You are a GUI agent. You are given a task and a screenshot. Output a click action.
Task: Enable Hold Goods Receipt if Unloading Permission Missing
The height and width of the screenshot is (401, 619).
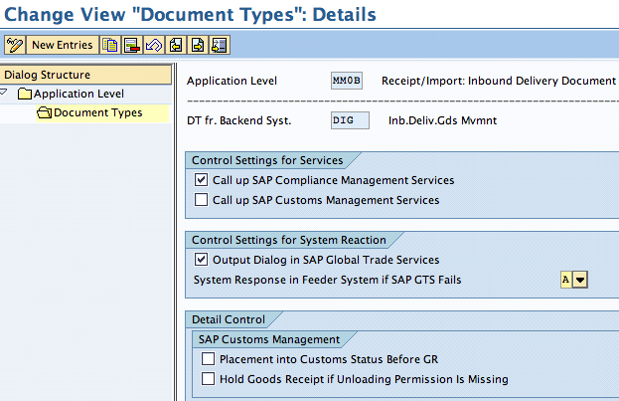pos(208,379)
